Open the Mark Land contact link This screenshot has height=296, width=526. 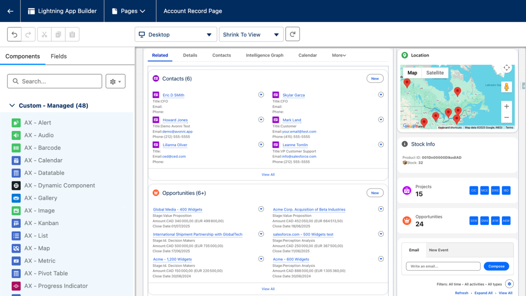[292, 120]
